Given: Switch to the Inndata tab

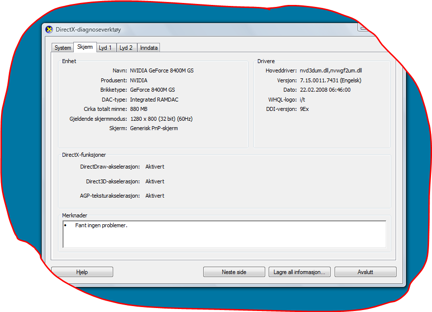Looking at the screenshot, I should pos(149,48).
